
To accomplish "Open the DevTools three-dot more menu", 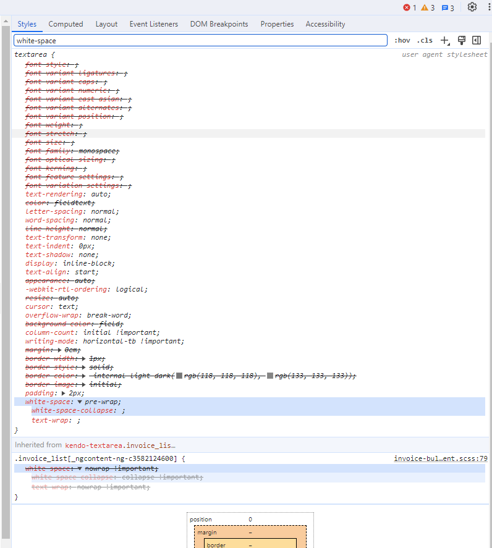I will pyautogui.click(x=488, y=7).
